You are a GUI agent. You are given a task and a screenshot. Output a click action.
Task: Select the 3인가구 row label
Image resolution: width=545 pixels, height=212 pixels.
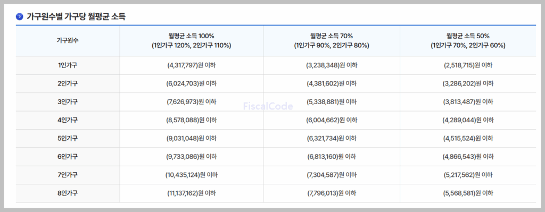[68, 102]
